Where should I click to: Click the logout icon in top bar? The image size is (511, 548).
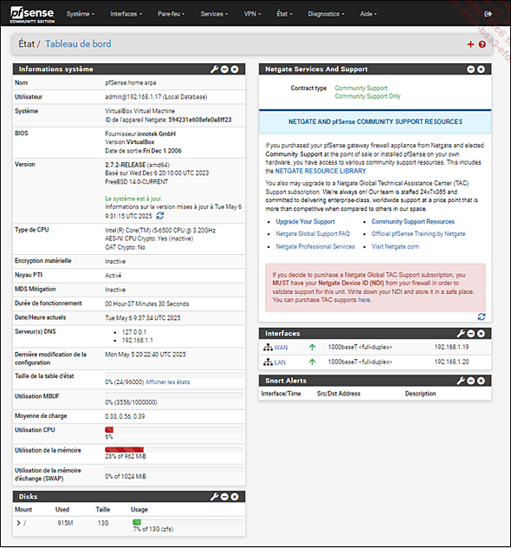(488, 14)
